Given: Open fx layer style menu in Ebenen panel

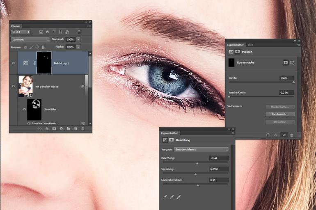Looking at the screenshot, I should click(x=47, y=129).
